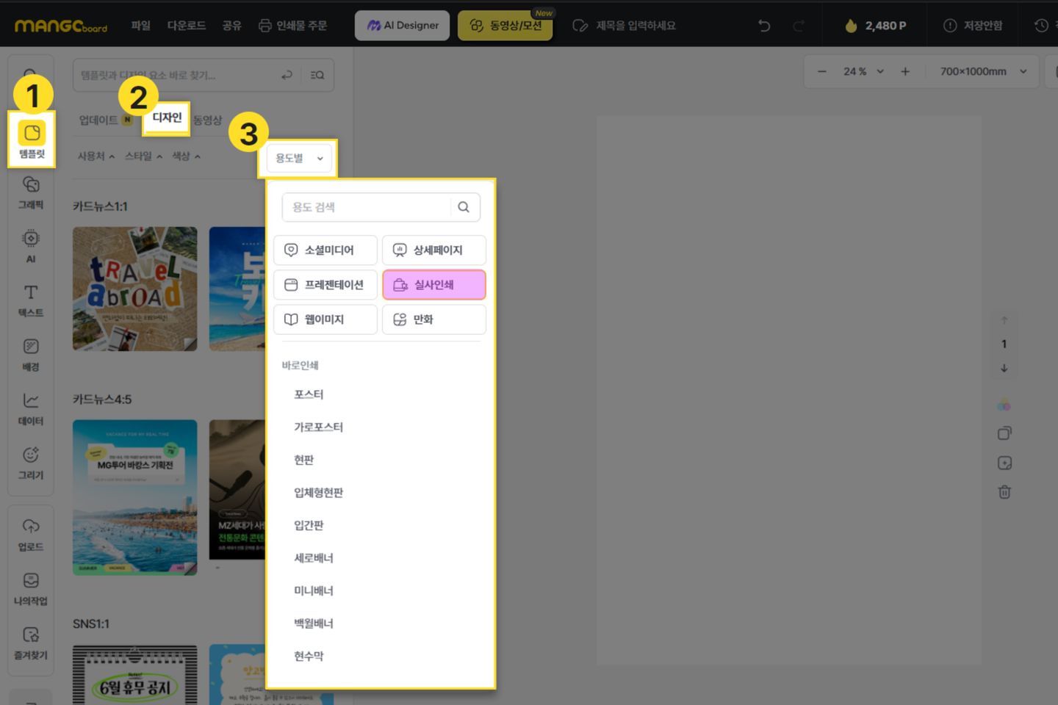Select the 소셜미디어 category button
The image size is (1058, 705).
coord(325,250)
